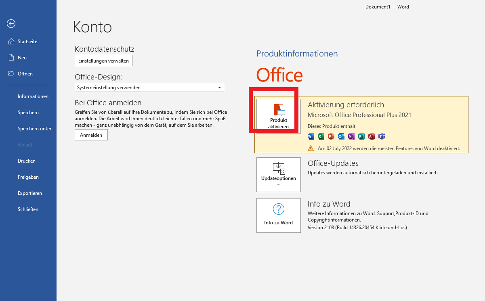This screenshot has width=485, height=301.
Task: Click the Öffnen label in sidebar
Action: pos(25,74)
